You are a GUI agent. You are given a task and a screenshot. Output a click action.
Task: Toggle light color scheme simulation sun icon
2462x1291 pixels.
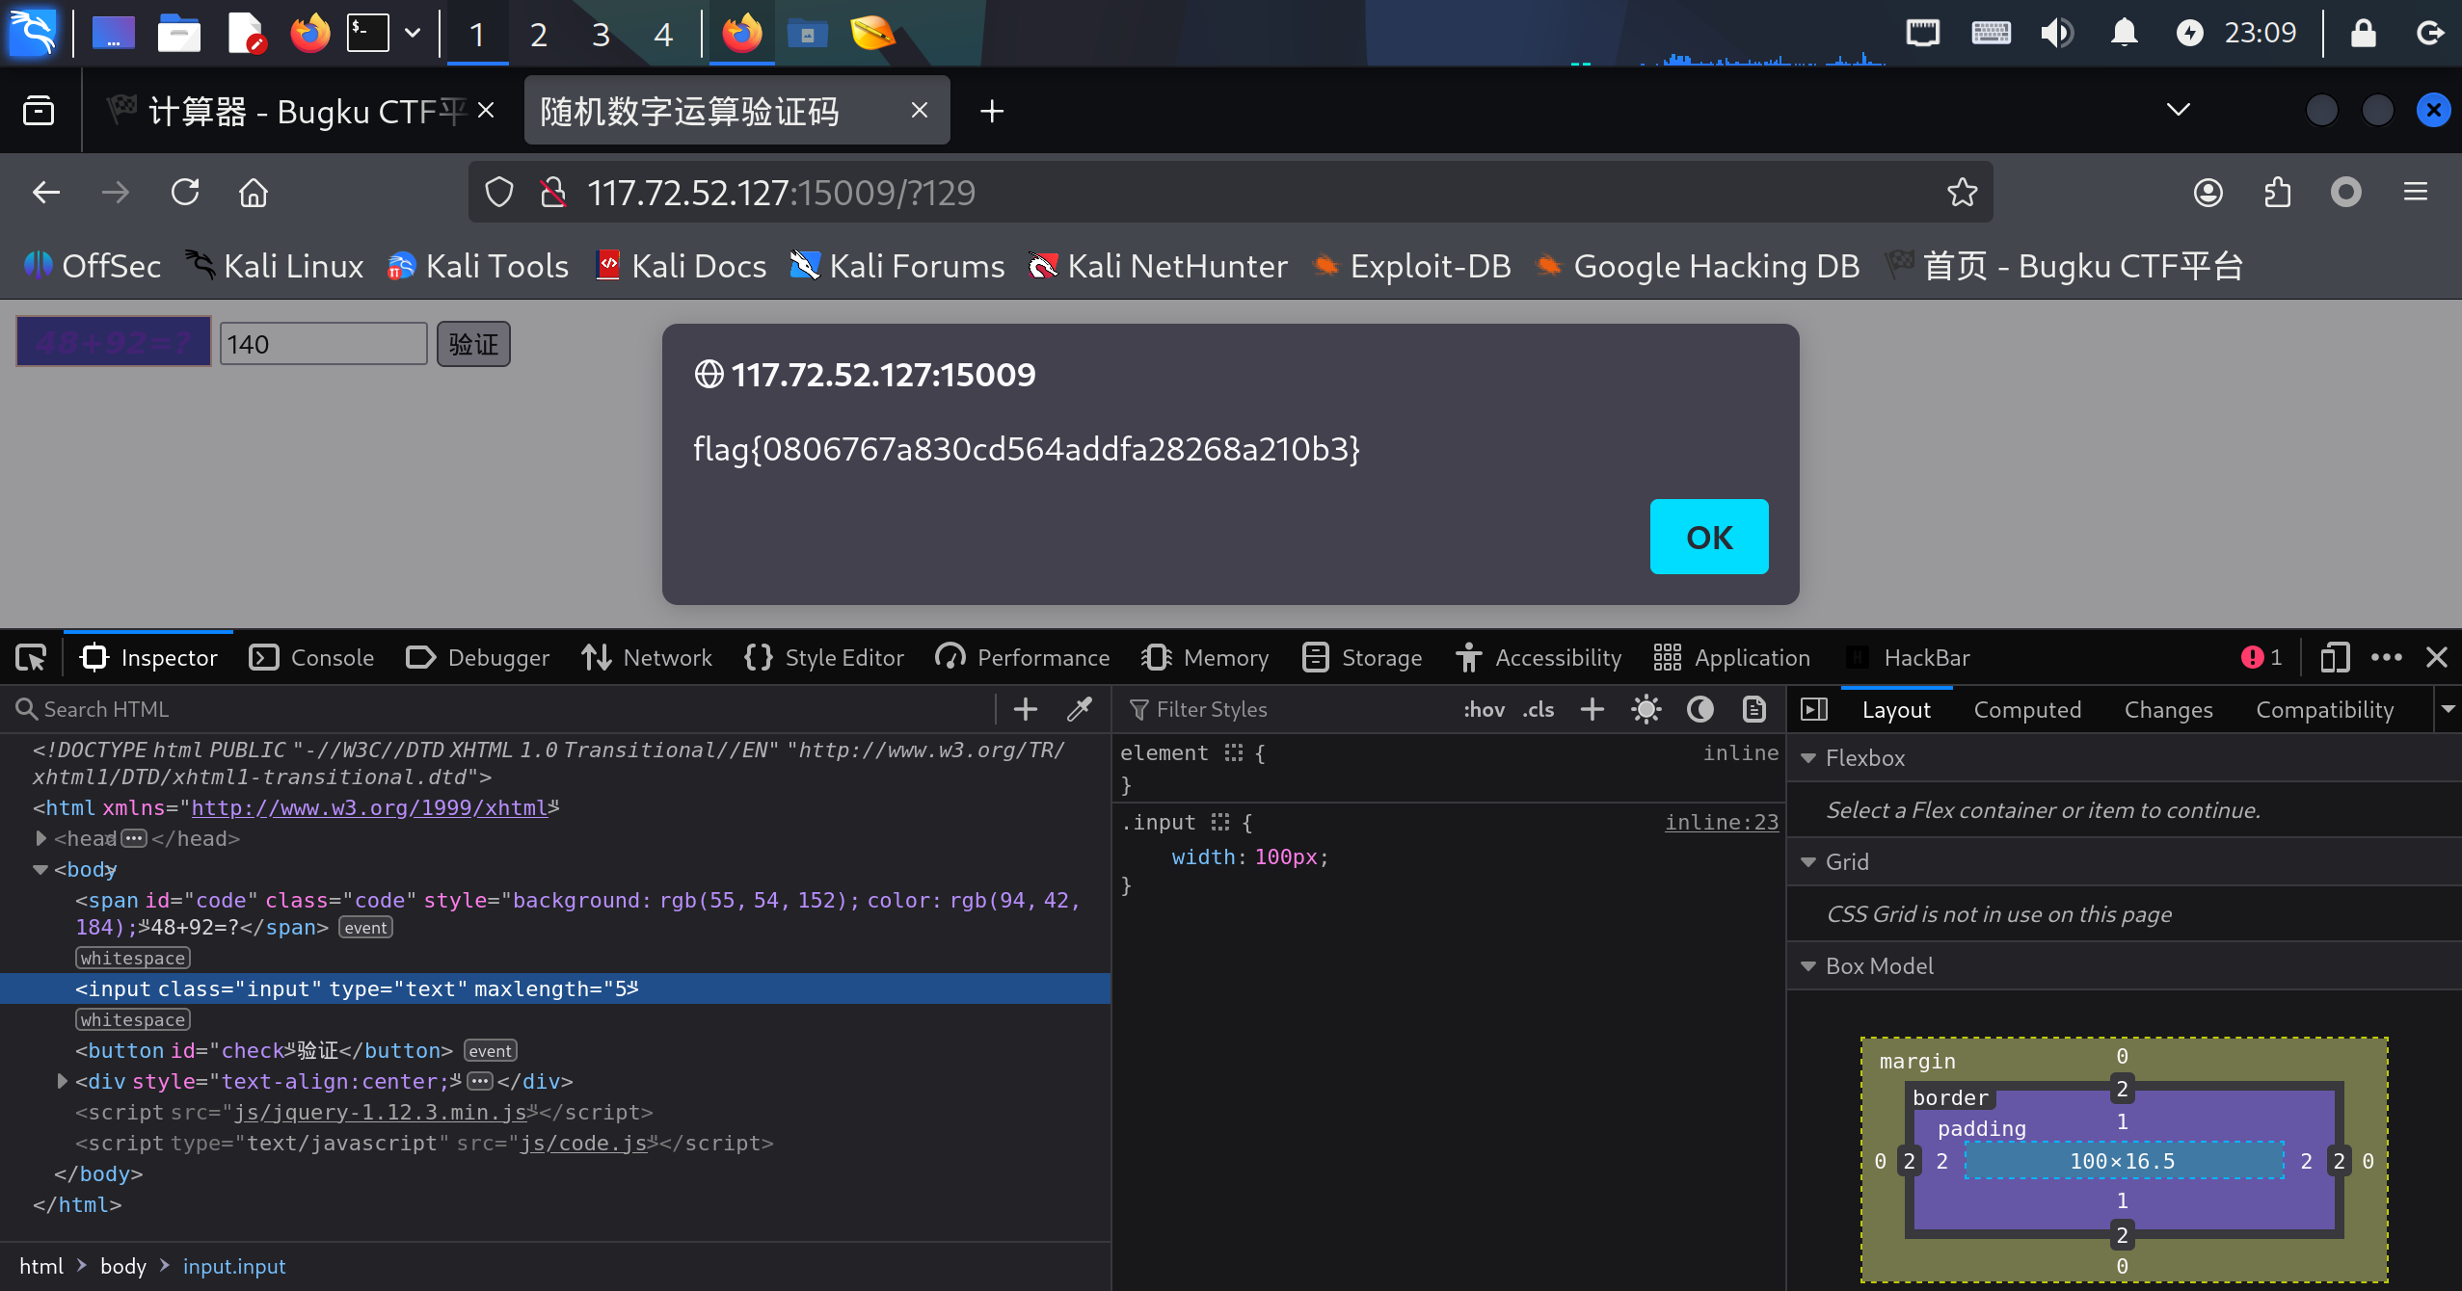tap(1646, 710)
